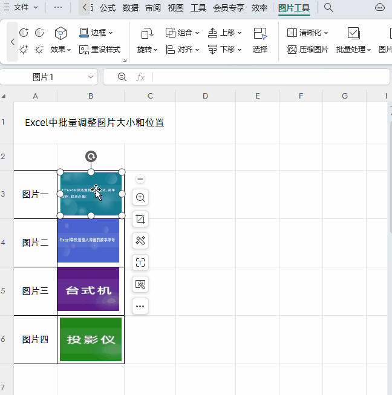This screenshot has width=392, height=395.
Task: Click the more options ellipsis in title bar
Action: [x=58, y=7]
